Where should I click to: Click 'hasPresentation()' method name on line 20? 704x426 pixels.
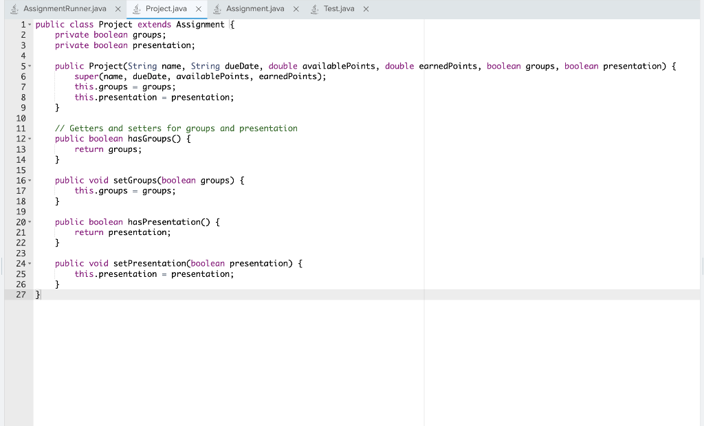point(169,222)
